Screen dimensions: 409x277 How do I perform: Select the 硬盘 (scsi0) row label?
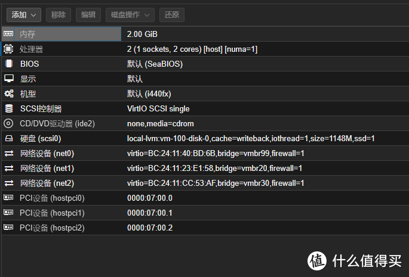[x=41, y=138]
